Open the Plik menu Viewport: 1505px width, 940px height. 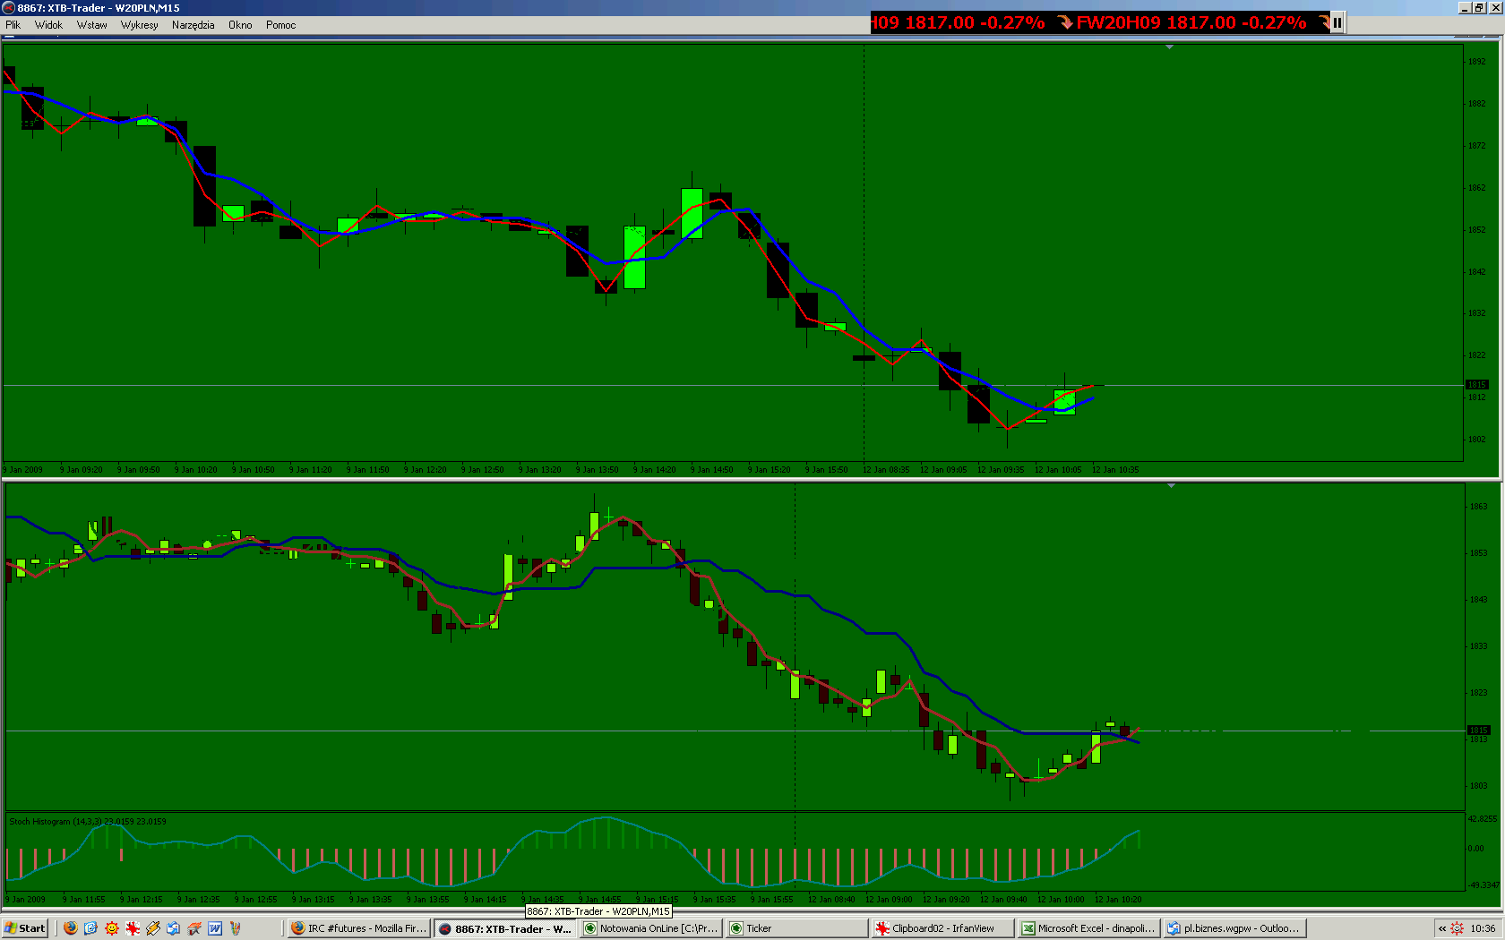coord(13,25)
